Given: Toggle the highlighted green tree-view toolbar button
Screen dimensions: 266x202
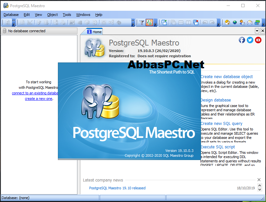Looking at the screenshot, I should pyautogui.click(x=149, y=22).
